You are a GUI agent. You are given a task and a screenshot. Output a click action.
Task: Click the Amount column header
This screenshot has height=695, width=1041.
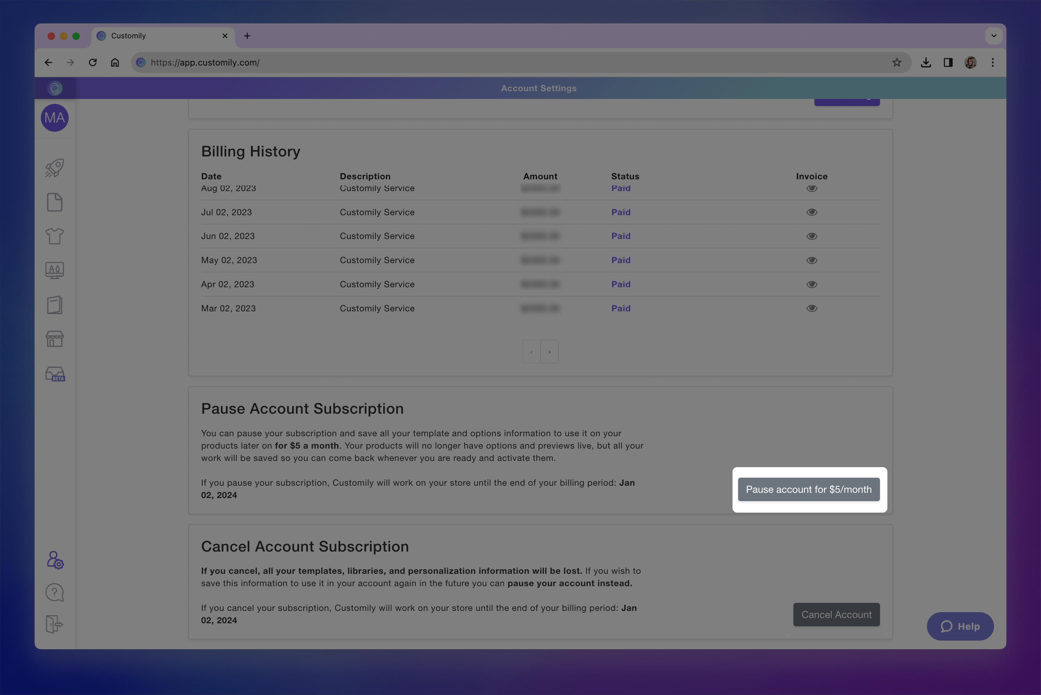[540, 177]
